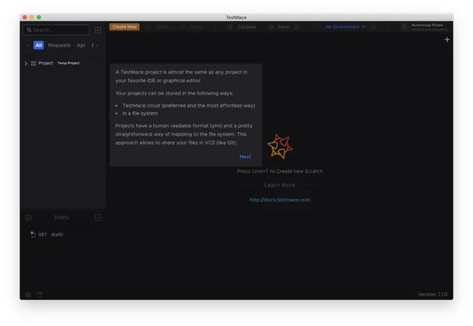Image resolution: width=473 pixels, height=326 pixels.
Task: Click the info icon next to Save
Action: tap(297, 27)
